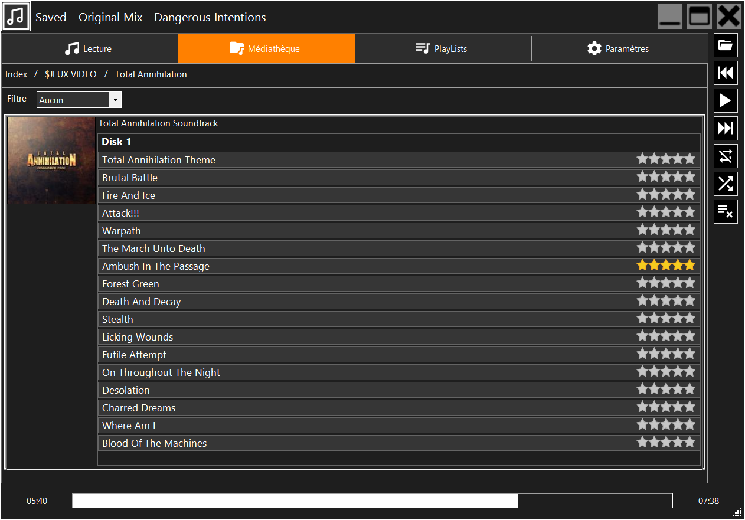
Task: Select the Warpath track
Action: pyautogui.click(x=399, y=231)
